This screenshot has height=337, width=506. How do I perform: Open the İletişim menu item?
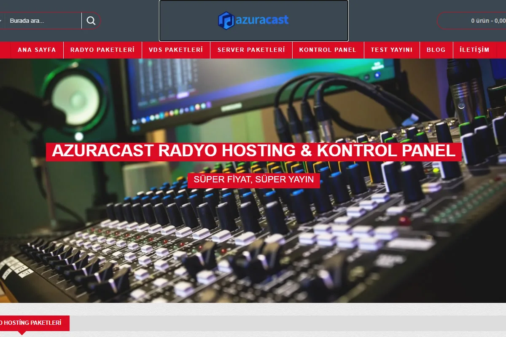pyautogui.click(x=474, y=50)
